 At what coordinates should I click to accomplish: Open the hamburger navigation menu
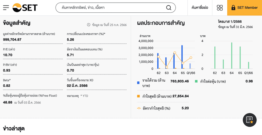click(6, 8)
